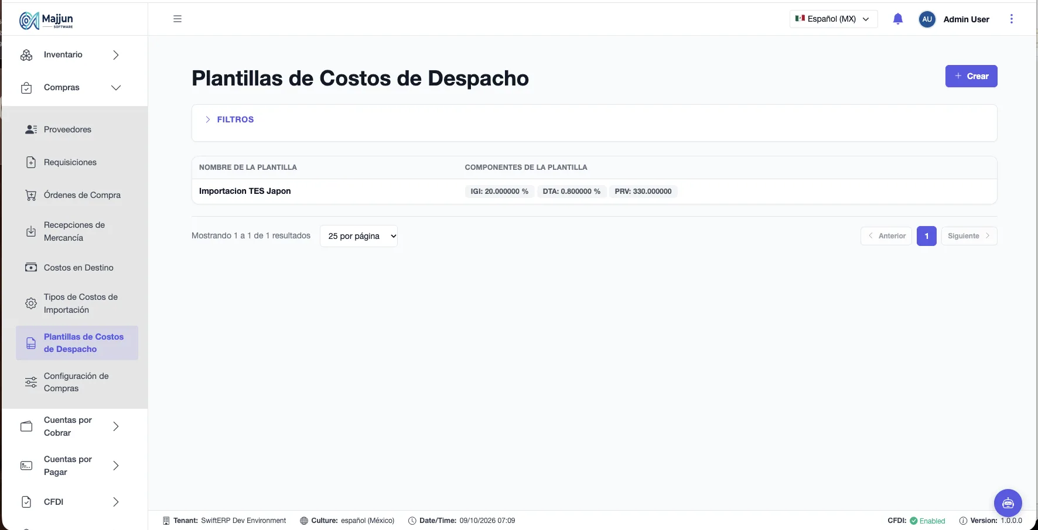Click the Configuración de Compras sliders icon
The width and height of the screenshot is (1038, 530).
(x=31, y=382)
